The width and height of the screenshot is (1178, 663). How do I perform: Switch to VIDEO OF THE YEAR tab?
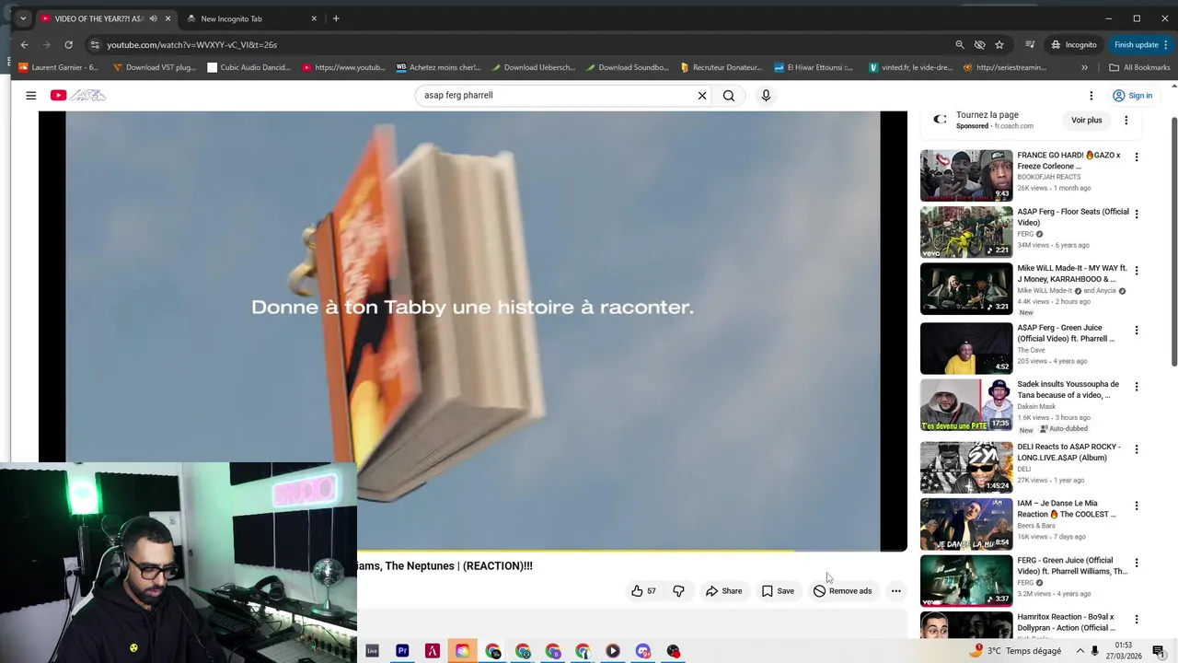coord(98,18)
